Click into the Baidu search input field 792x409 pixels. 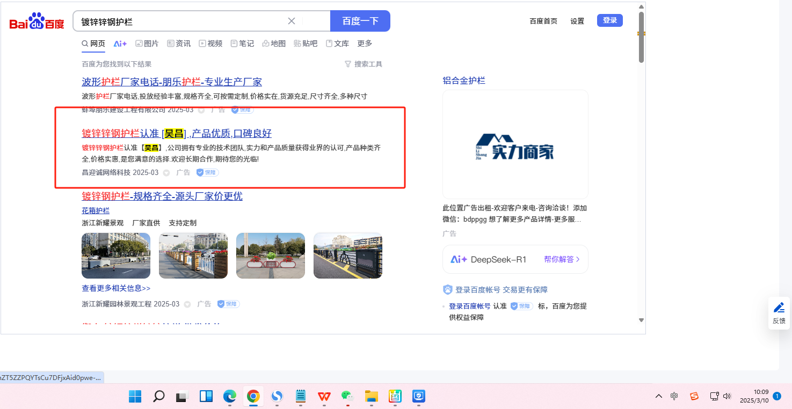(183, 21)
